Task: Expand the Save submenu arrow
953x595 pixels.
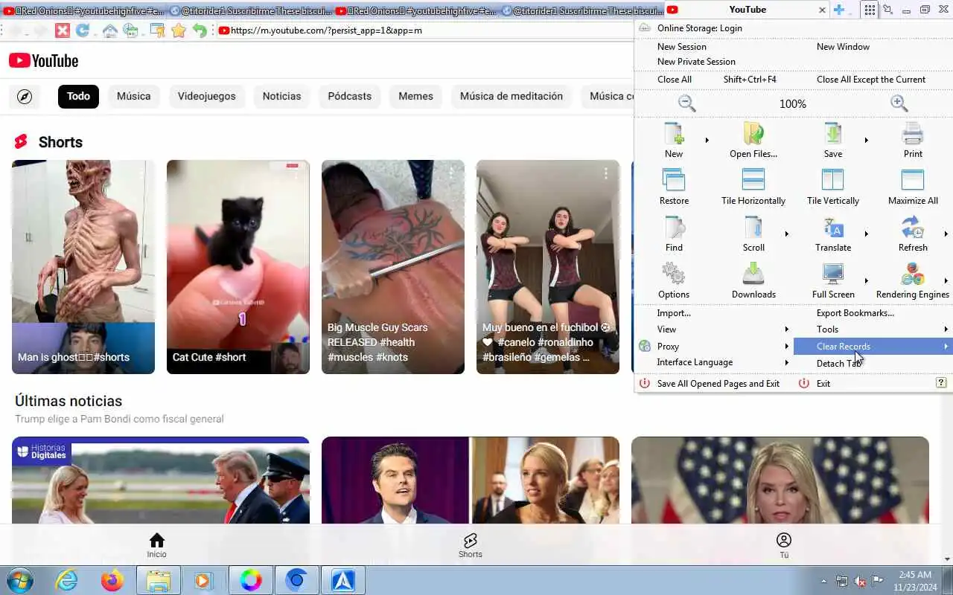Action: click(x=866, y=140)
